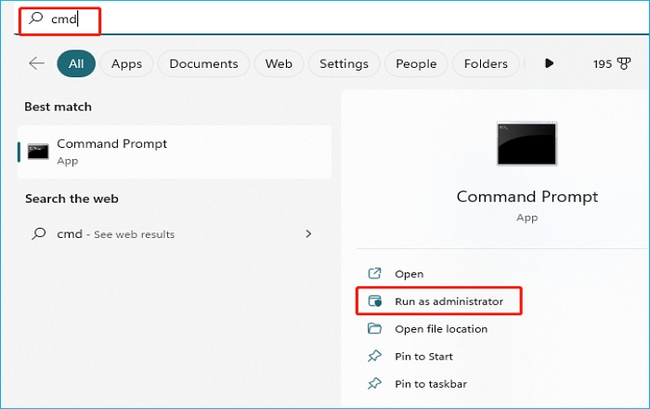Switch to the Apps filter tab
650x409 pixels.
pyautogui.click(x=126, y=63)
